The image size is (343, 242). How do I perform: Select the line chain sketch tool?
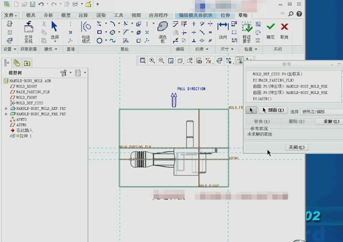pyautogui.click(x=99, y=24)
